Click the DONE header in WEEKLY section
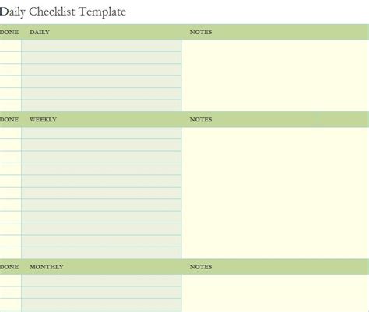 click(9, 120)
